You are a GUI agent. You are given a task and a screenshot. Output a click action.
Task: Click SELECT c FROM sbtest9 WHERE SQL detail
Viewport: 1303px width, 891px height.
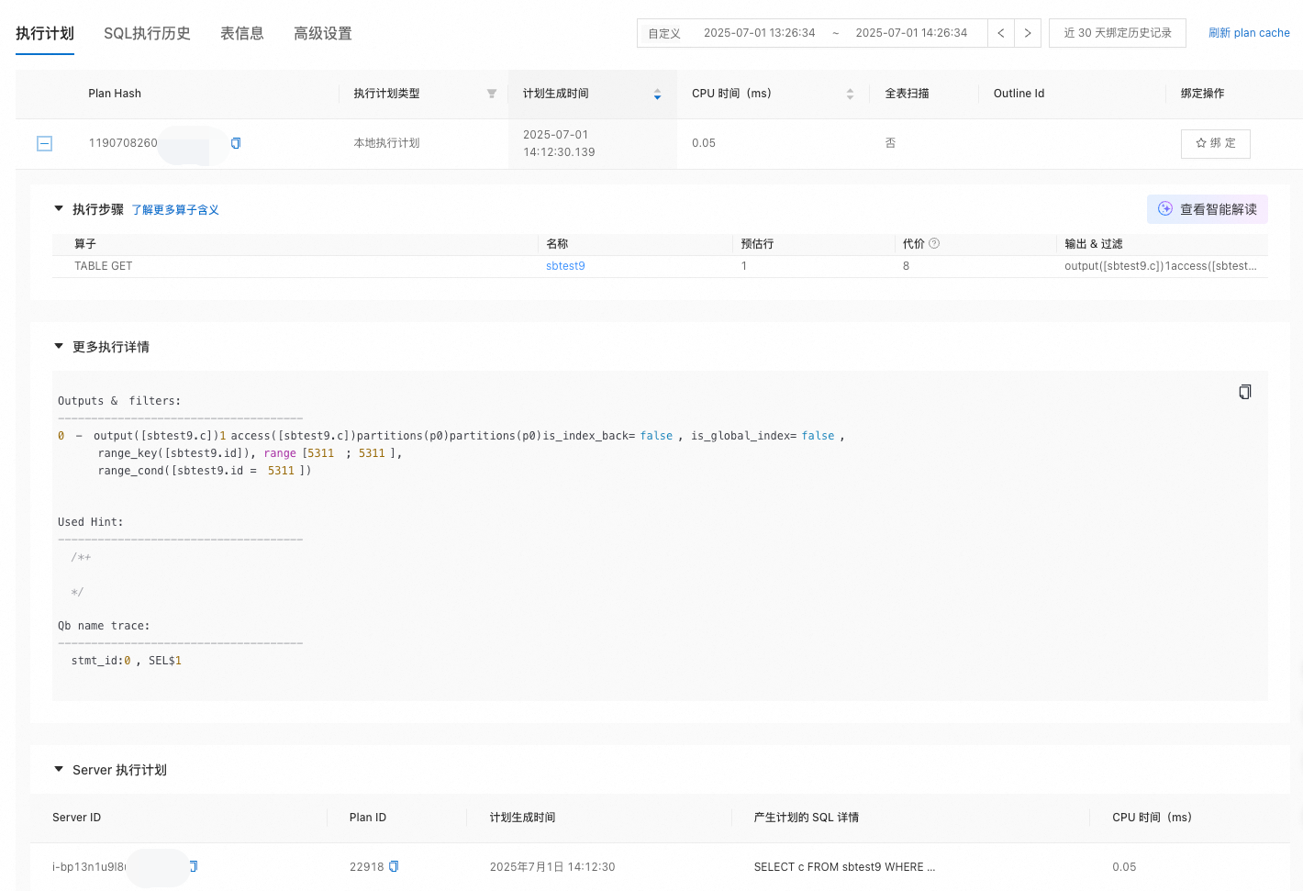coord(844,867)
